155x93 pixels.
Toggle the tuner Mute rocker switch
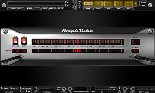pyautogui.click(x=24, y=41)
